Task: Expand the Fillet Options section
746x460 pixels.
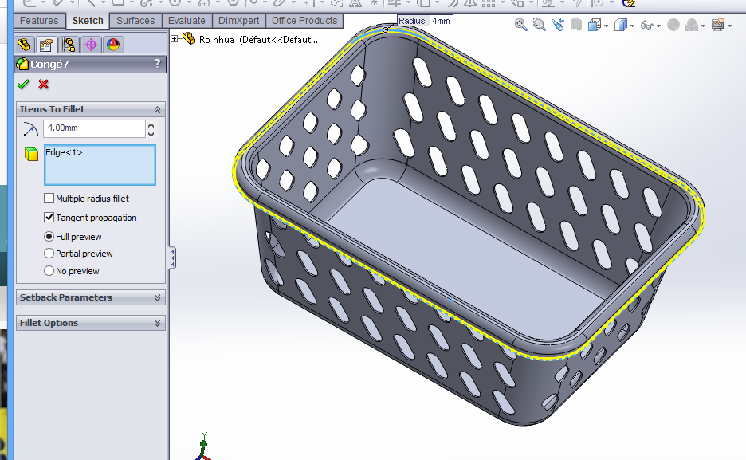Action: pos(157,323)
